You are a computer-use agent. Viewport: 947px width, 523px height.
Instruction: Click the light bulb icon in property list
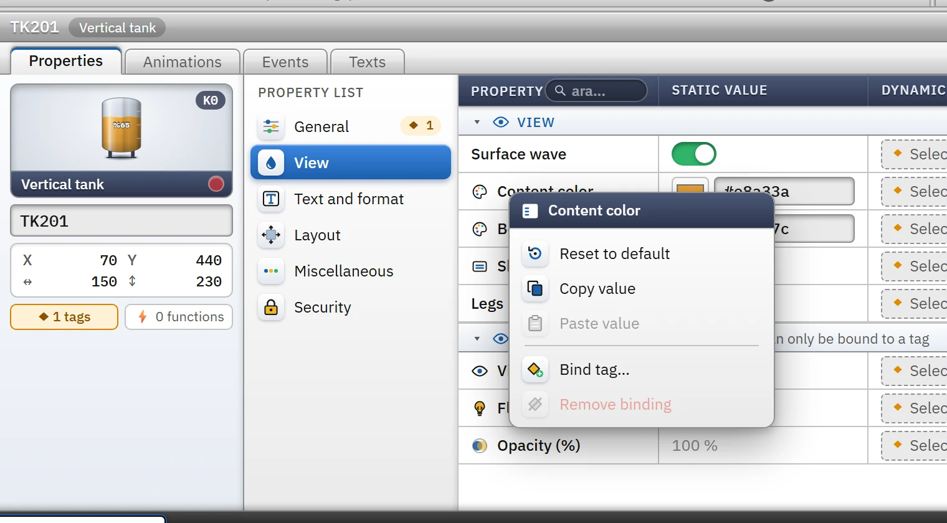pyautogui.click(x=480, y=408)
